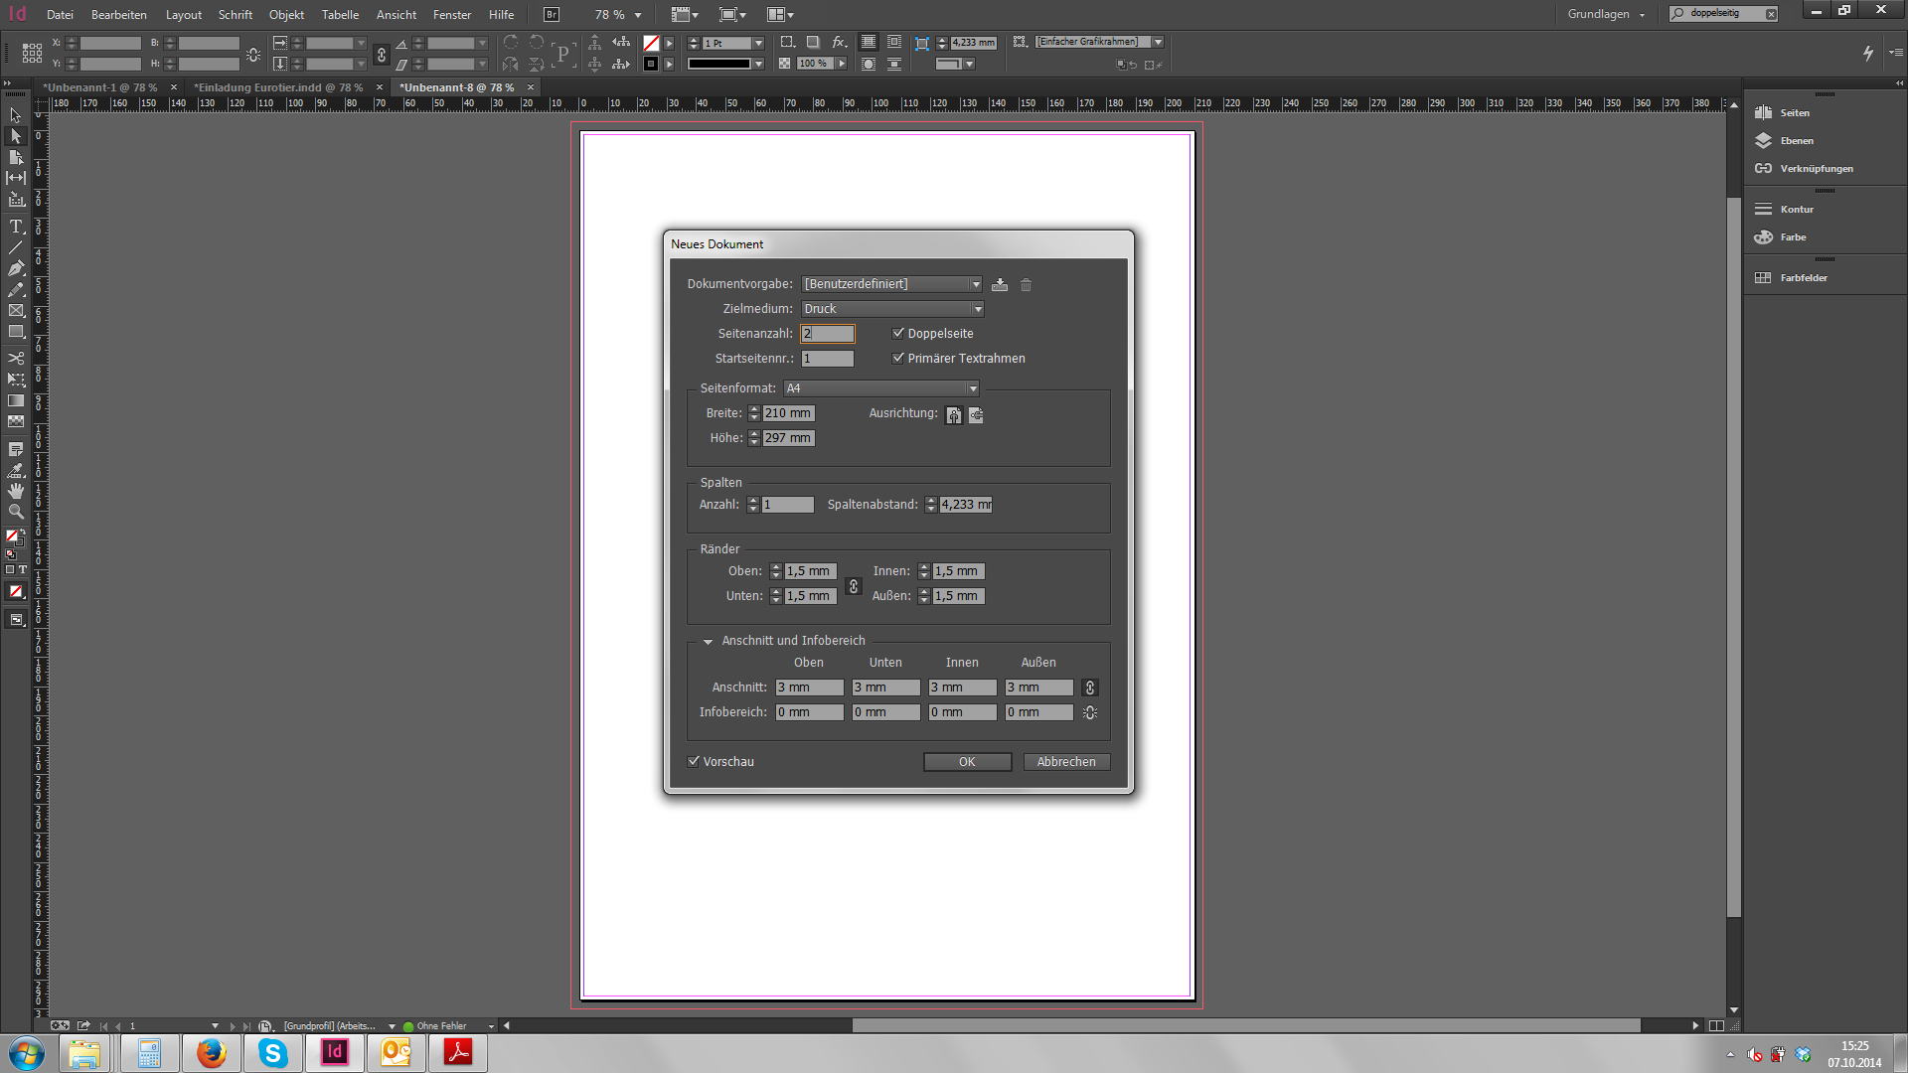The width and height of the screenshot is (1908, 1073).
Task: Collapse Anschnitt und Infobereich section
Action: (708, 642)
